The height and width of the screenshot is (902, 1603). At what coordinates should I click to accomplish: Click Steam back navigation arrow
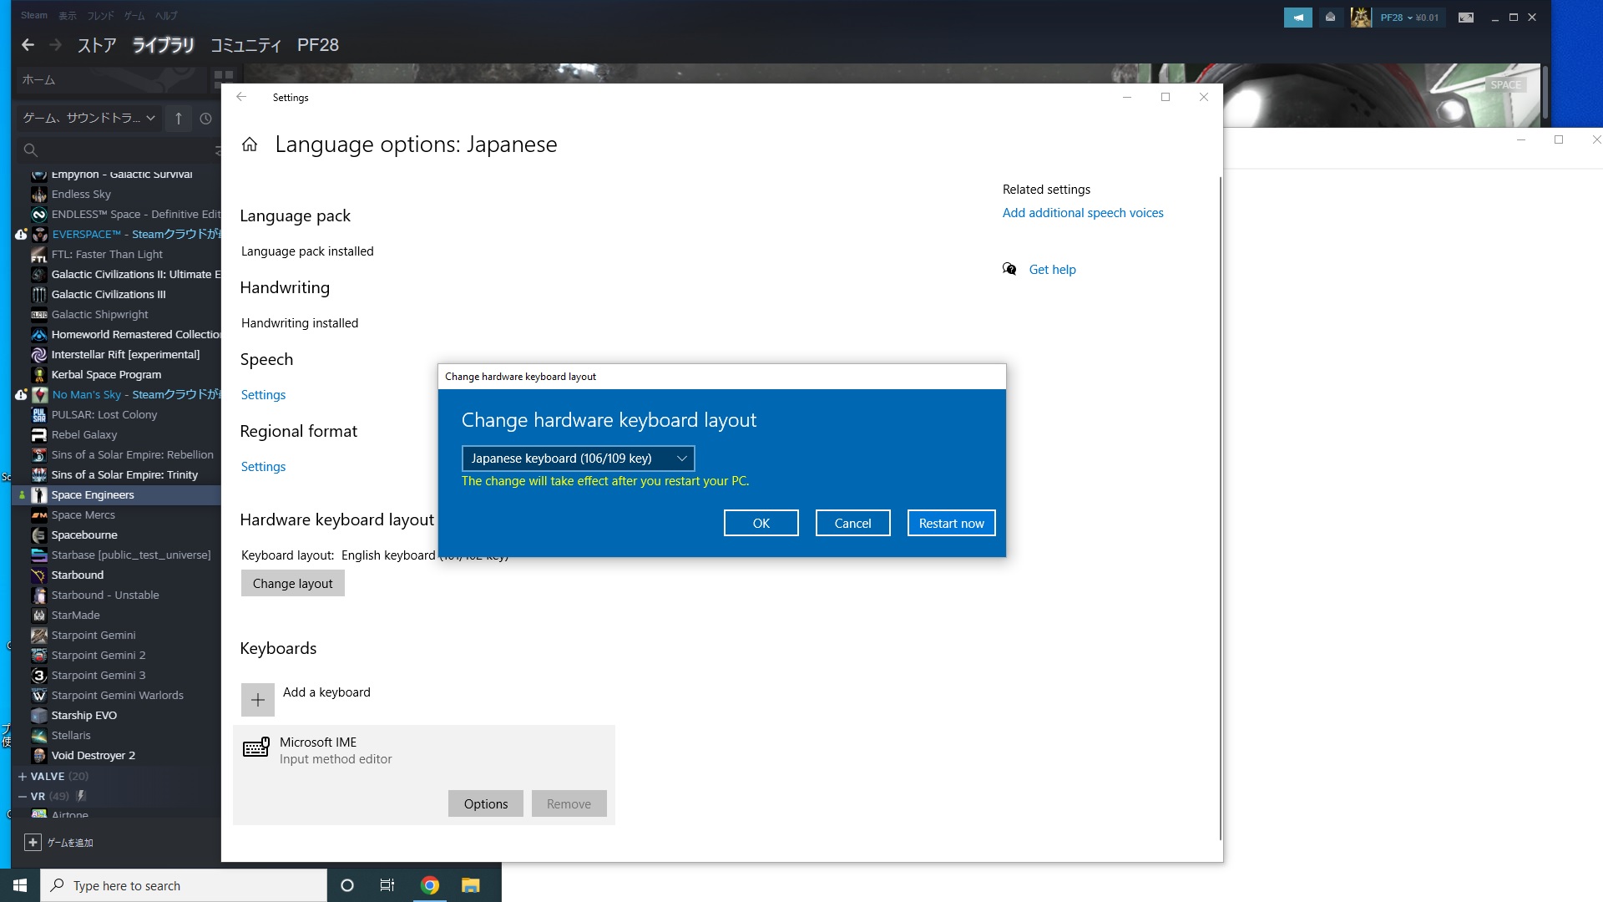coord(28,45)
